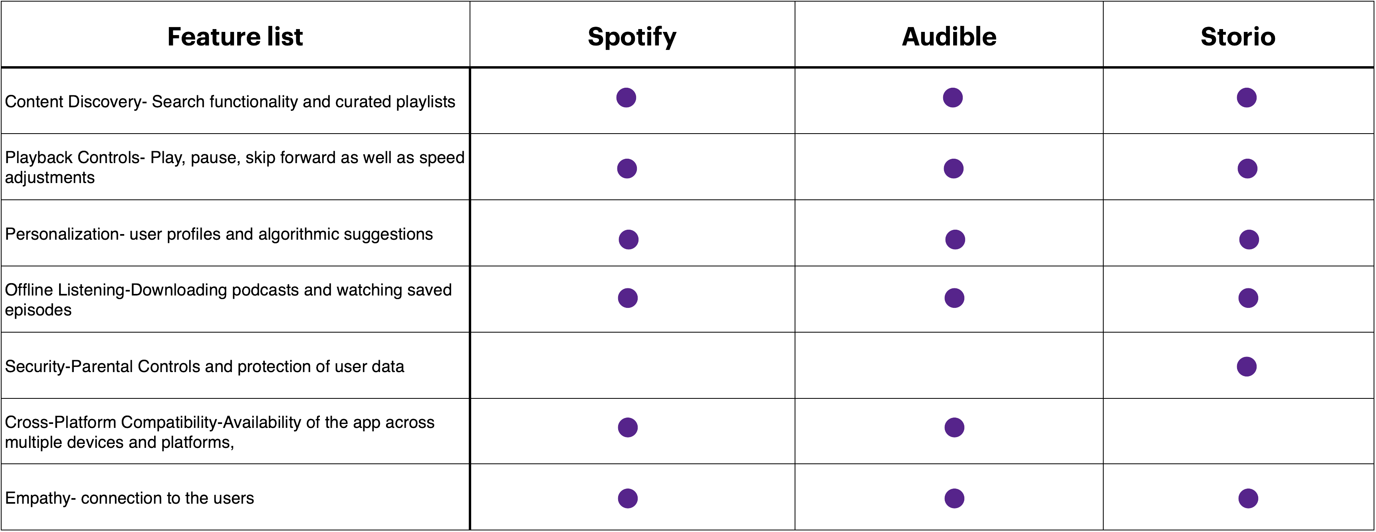Click Storio's Offline Listening dot
The height and width of the screenshot is (532, 1376).
tap(1248, 298)
